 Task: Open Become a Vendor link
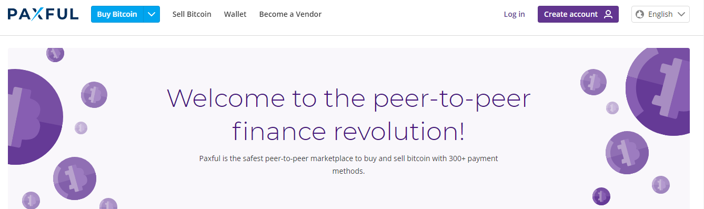290,14
